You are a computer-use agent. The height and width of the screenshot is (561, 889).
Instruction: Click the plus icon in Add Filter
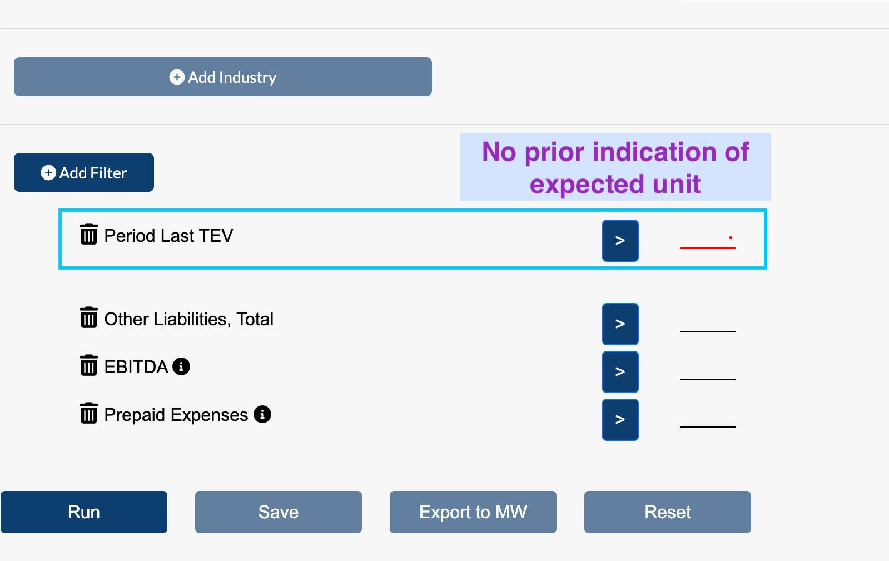pyautogui.click(x=48, y=172)
